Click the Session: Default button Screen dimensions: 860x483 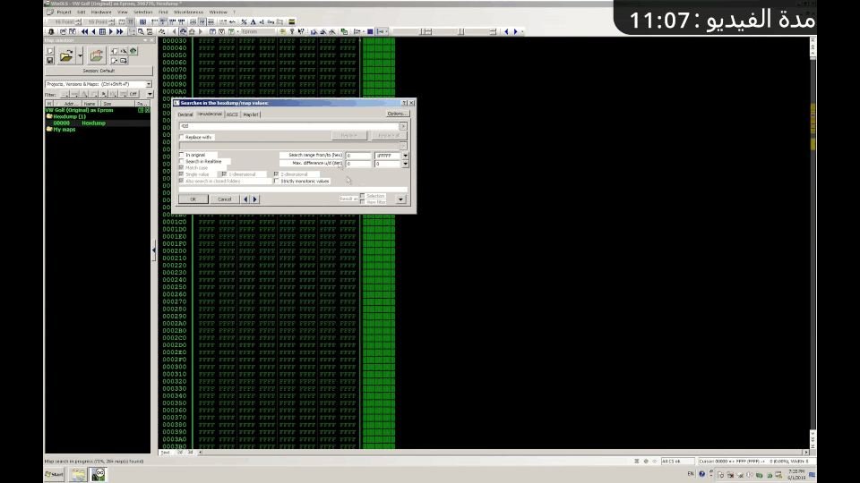click(99, 71)
